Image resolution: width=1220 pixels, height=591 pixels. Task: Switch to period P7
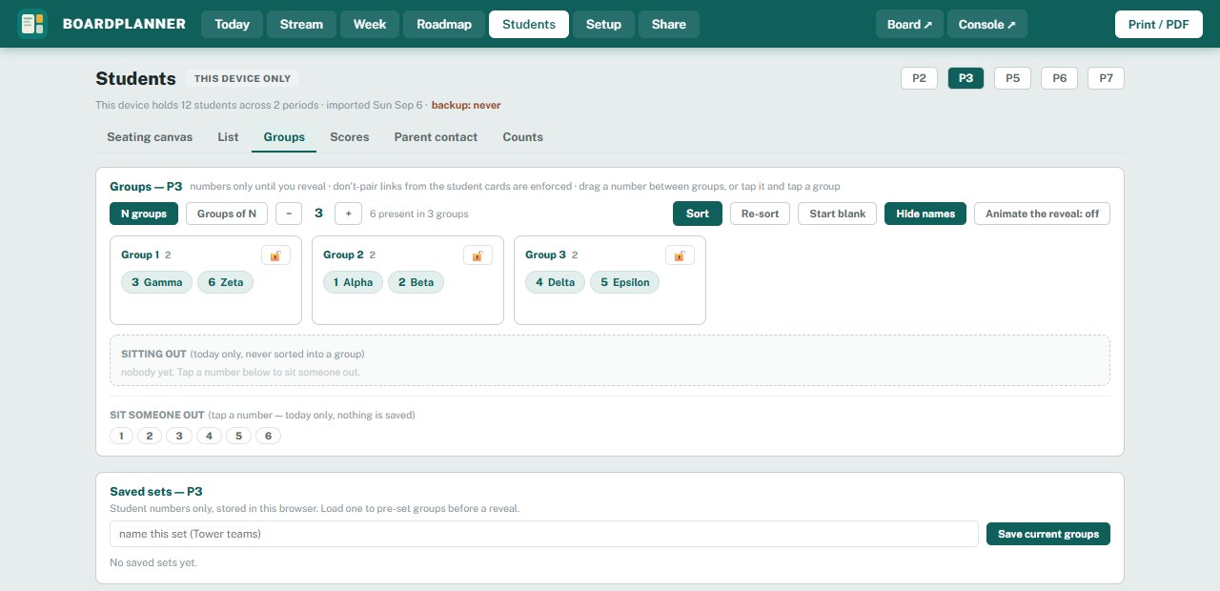pyautogui.click(x=1106, y=78)
